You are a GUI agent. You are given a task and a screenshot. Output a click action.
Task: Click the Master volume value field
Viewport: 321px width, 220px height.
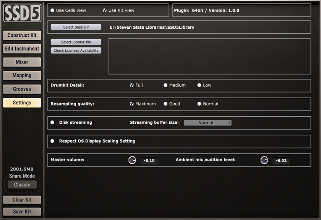(x=149, y=161)
